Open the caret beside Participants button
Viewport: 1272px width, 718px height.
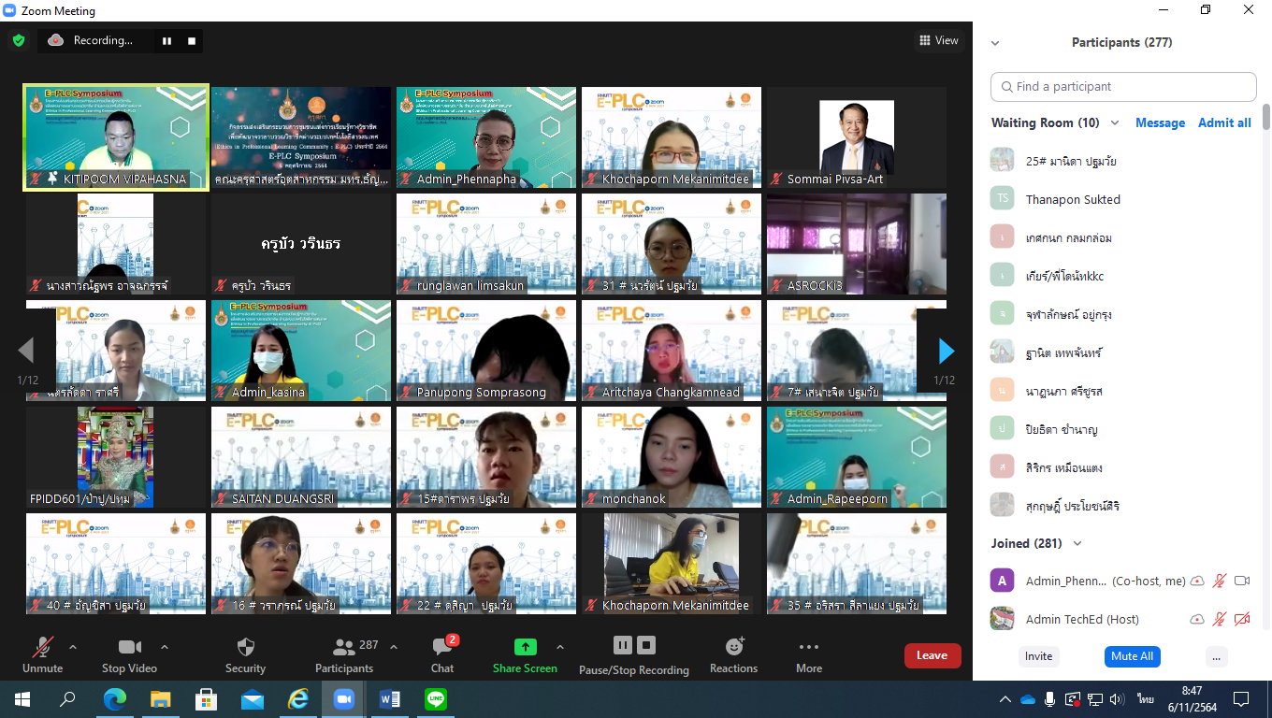[x=394, y=647]
